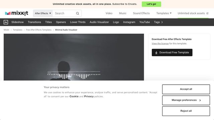Click the Manage preferences button

coord(186,100)
